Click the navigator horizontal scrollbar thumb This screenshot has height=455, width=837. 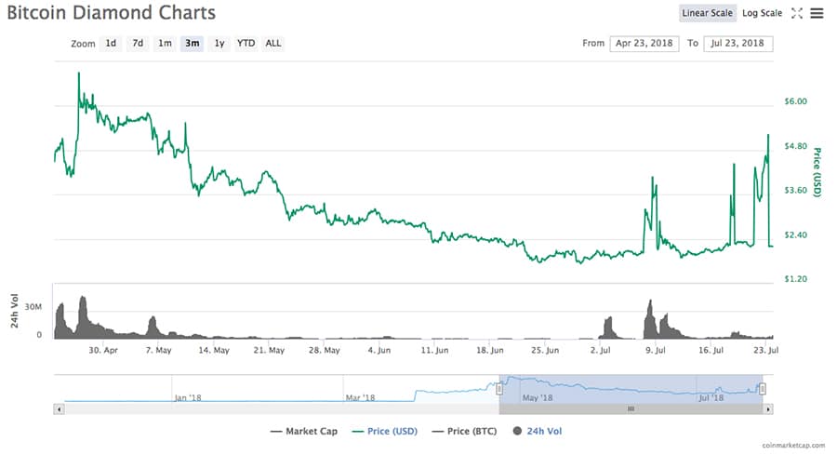[631, 408]
